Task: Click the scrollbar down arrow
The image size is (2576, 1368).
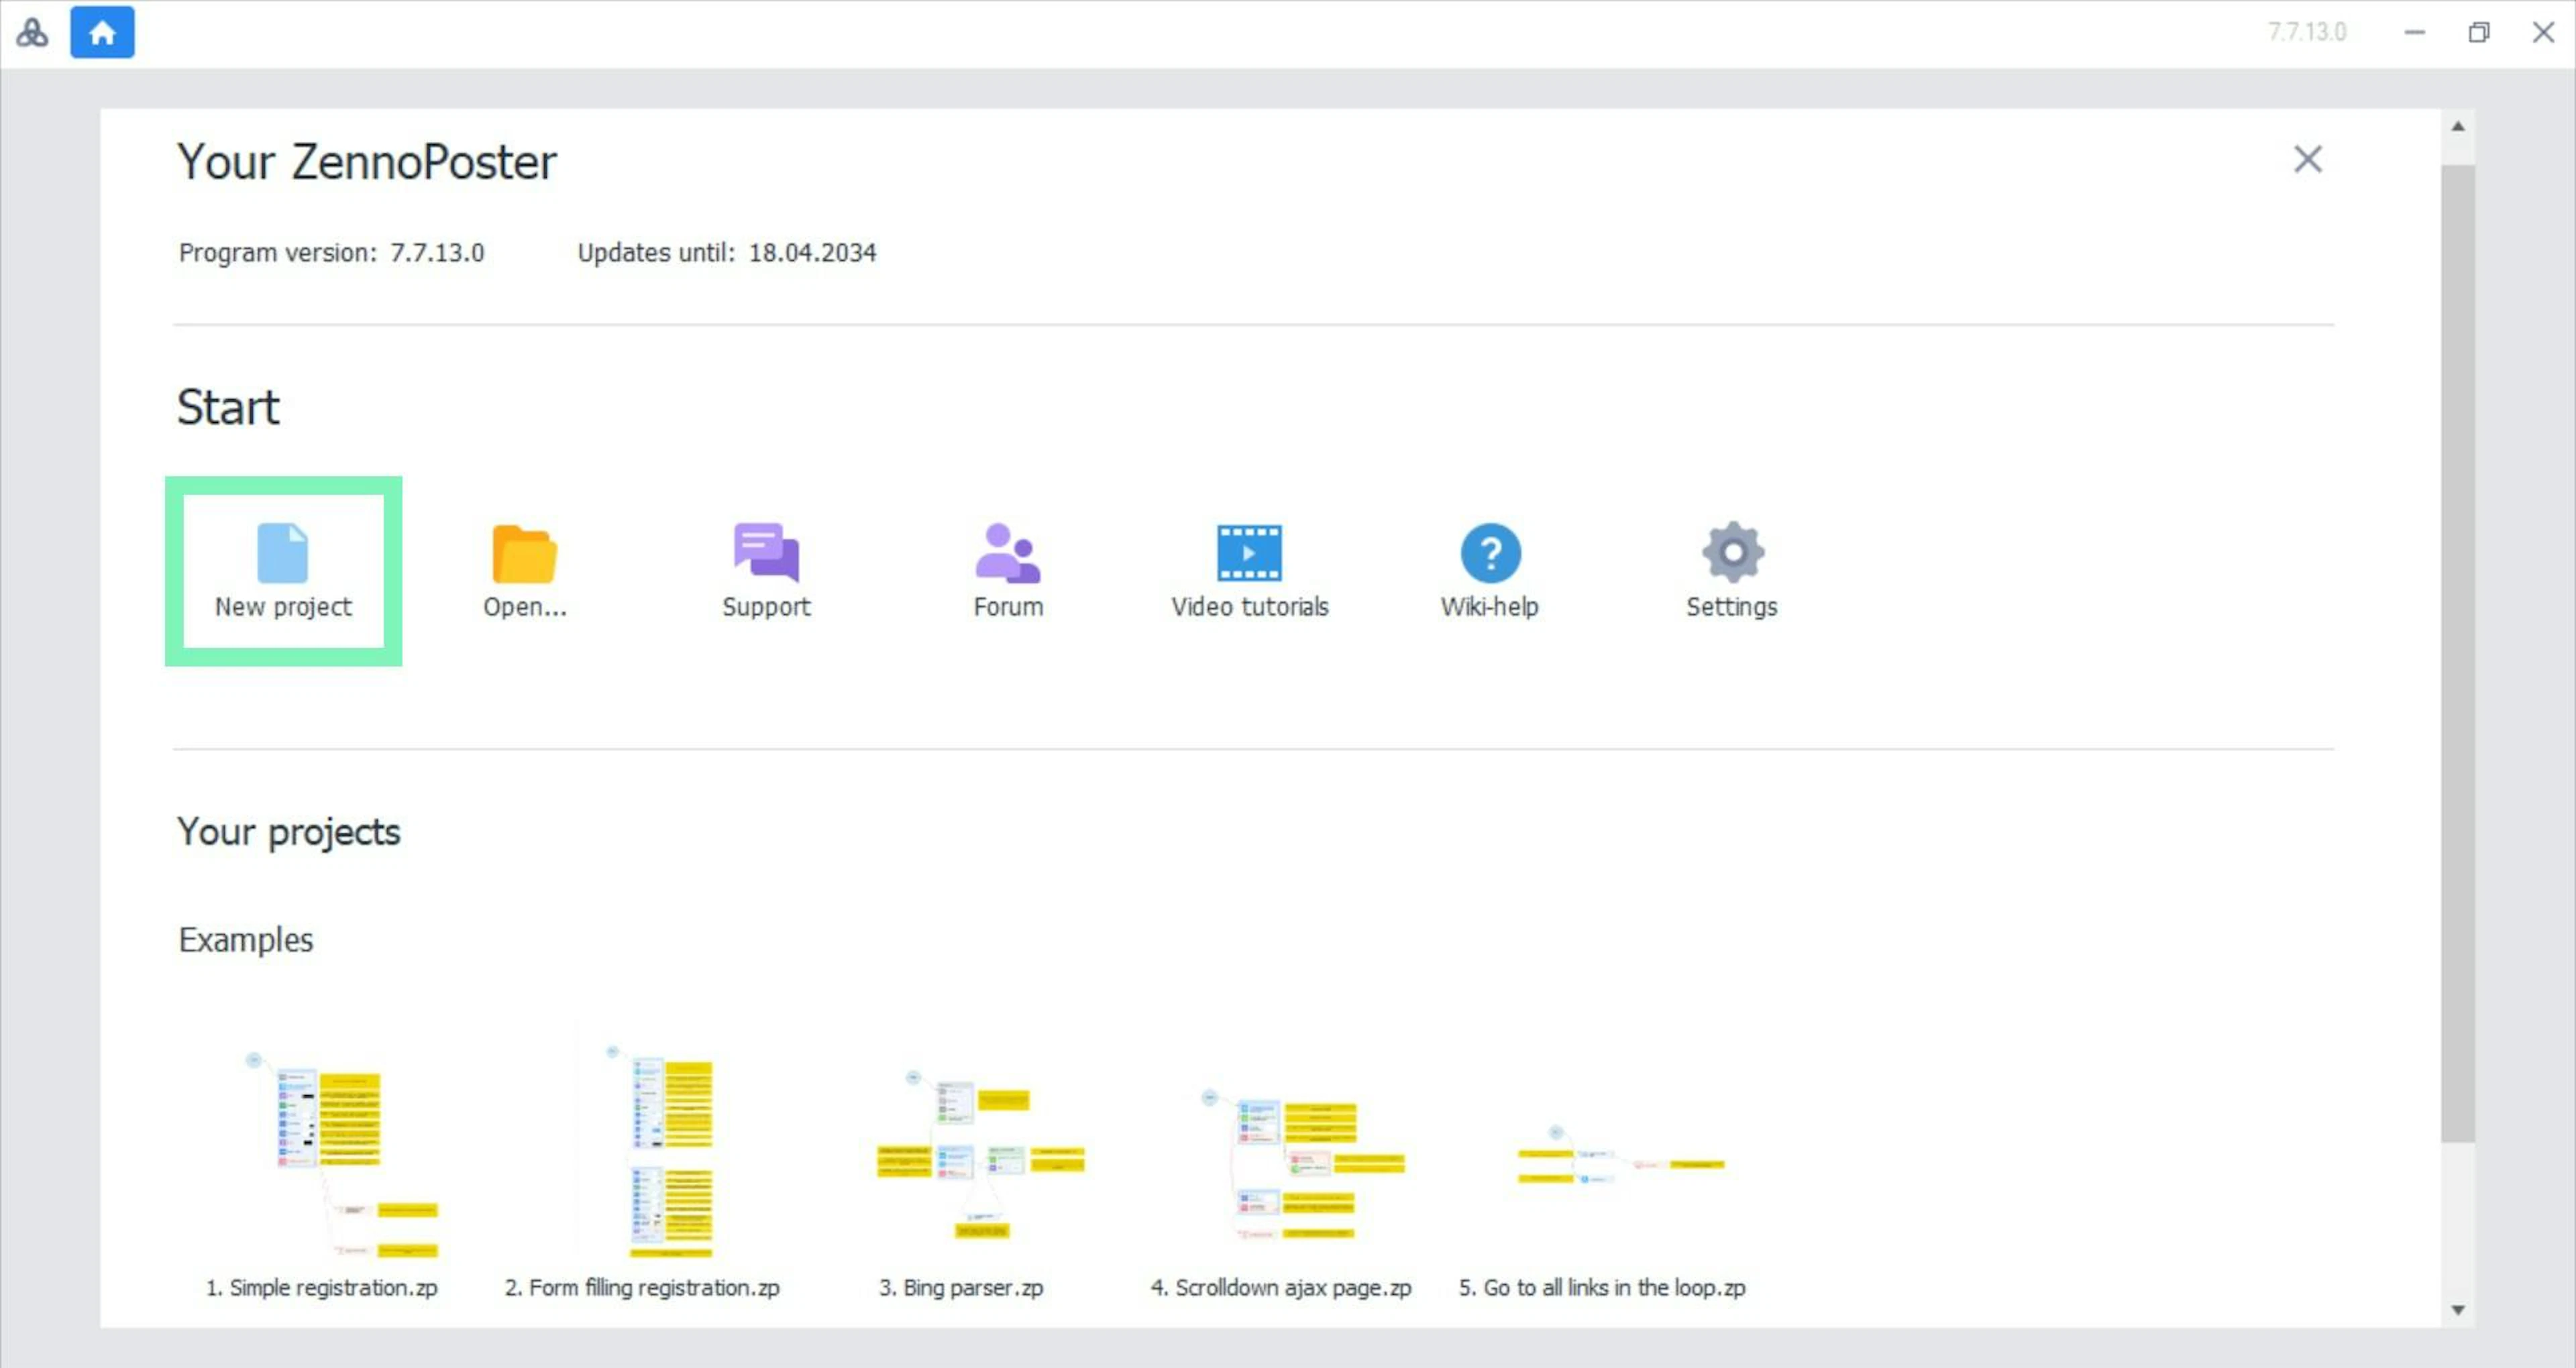Action: point(2457,1310)
